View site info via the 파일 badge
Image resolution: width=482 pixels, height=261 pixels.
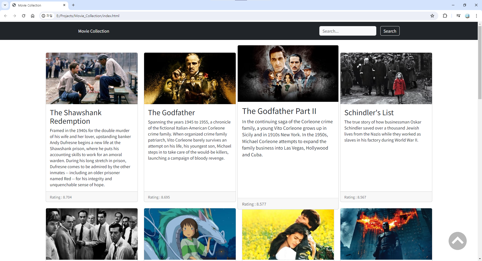(47, 16)
